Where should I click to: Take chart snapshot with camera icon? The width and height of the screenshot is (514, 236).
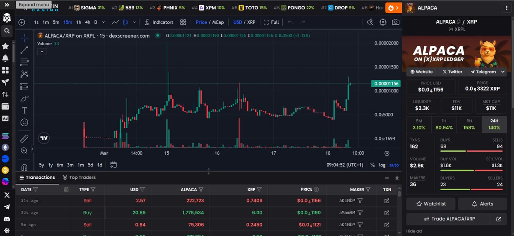(396, 22)
